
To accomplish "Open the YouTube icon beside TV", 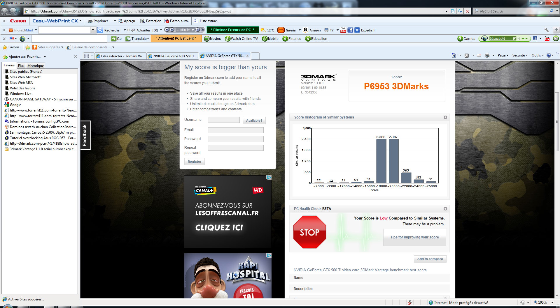I will coord(343,30).
